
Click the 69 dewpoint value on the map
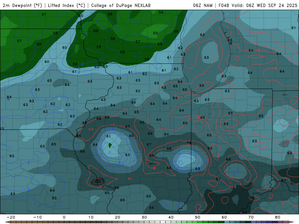coord(245,212)
